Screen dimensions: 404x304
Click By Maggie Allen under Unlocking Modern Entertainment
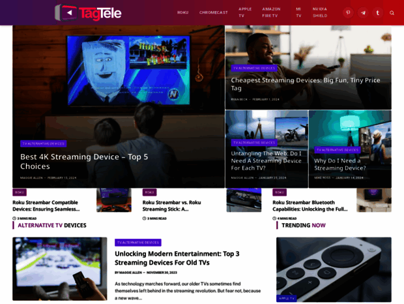[128, 273]
